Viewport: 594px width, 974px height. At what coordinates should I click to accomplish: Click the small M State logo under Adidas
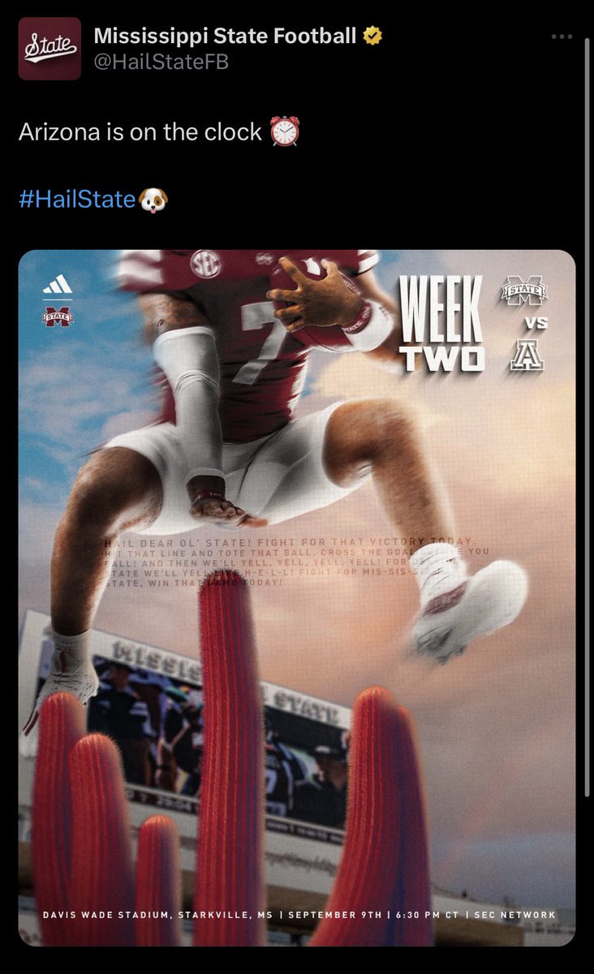pyautogui.click(x=58, y=316)
